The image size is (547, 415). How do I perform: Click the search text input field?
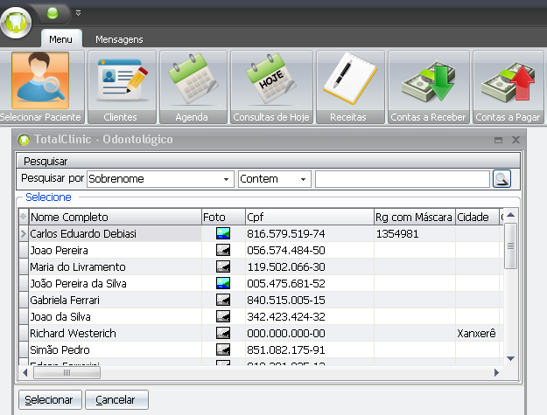coord(403,179)
